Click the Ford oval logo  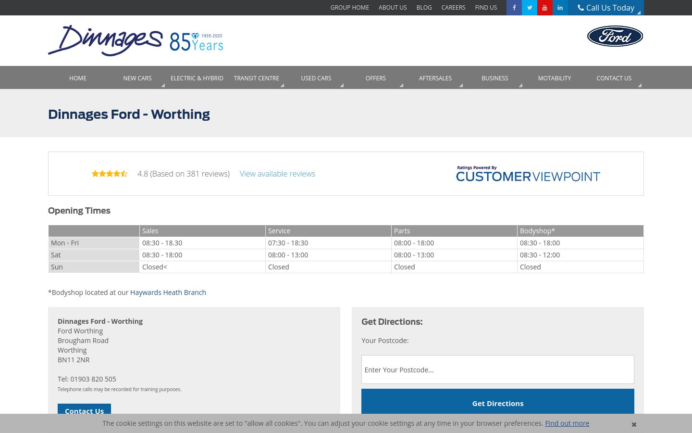point(615,36)
